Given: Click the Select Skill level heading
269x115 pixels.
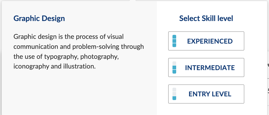Looking at the screenshot, I should click(x=206, y=18).
